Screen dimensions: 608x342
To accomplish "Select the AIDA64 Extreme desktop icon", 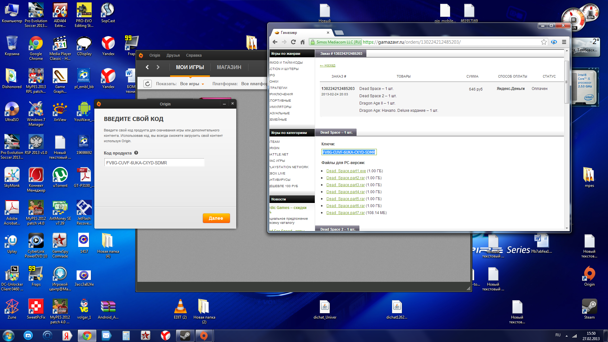I will pyautogui.click(x=60, y=15).
